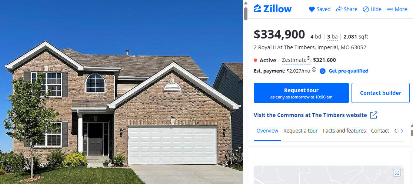Viewport: 413px width, 184px height.
Task: Click the Share arrow icon
Action: [x=339, y=9]
